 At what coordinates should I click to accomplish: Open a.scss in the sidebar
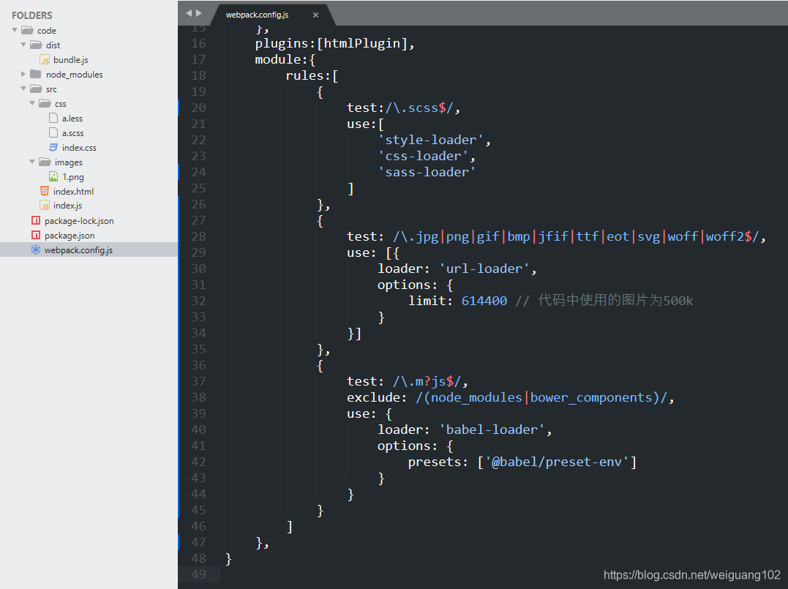(73, 132)
